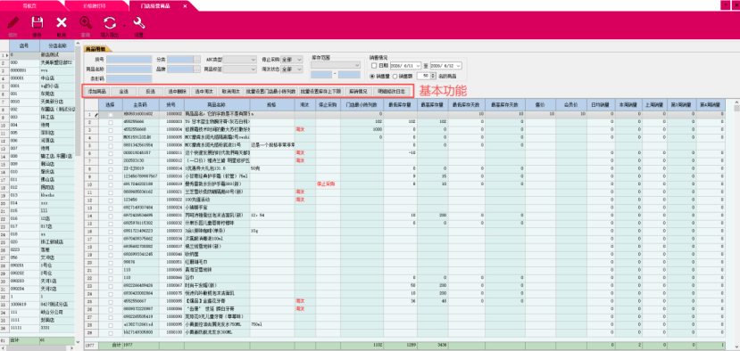Click the wrench 设置 settings icon

click(138, 23)
